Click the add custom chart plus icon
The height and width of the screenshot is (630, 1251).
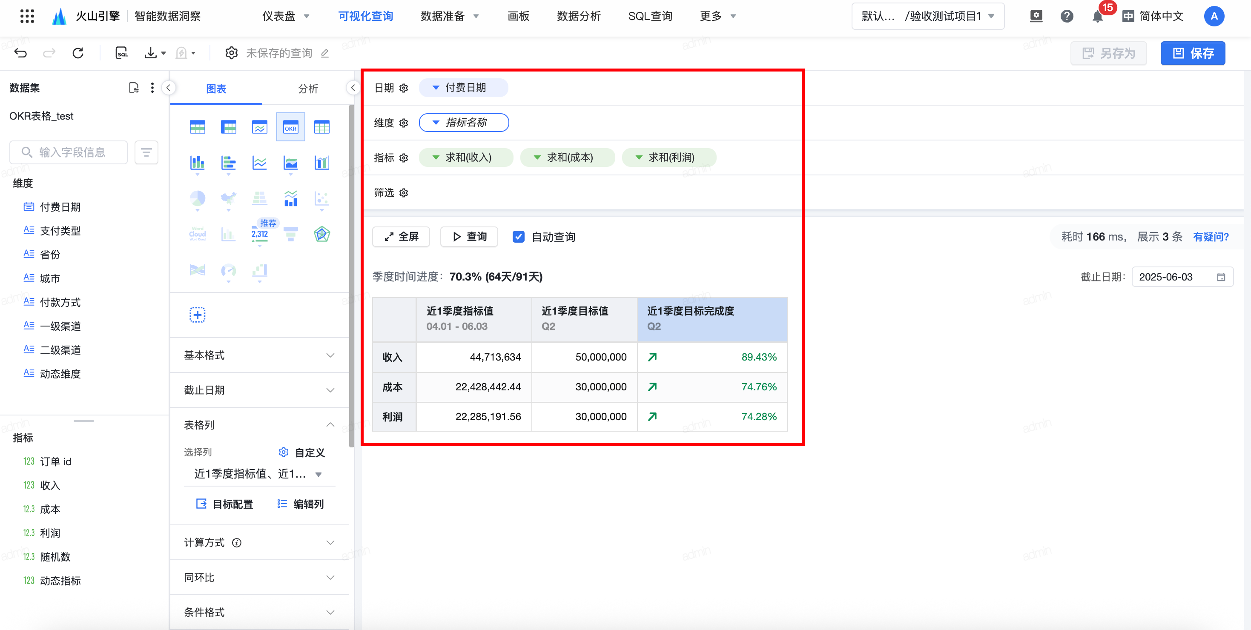[x=197, y=315]
